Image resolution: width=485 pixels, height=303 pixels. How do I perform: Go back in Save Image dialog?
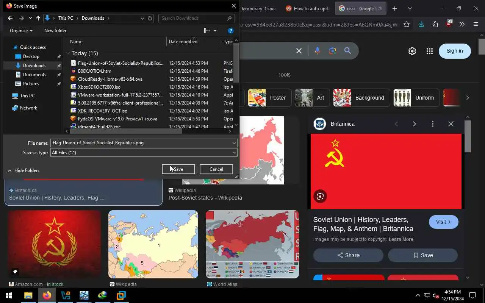(10, 18)
